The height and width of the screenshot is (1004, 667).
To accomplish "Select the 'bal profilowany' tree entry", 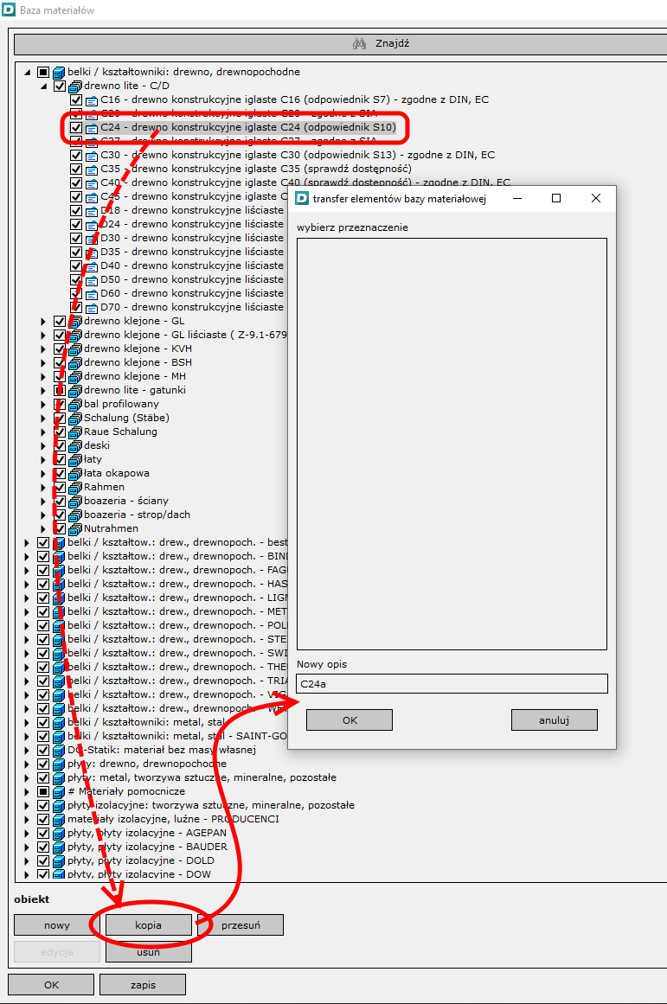I will (x=121, y=405).
